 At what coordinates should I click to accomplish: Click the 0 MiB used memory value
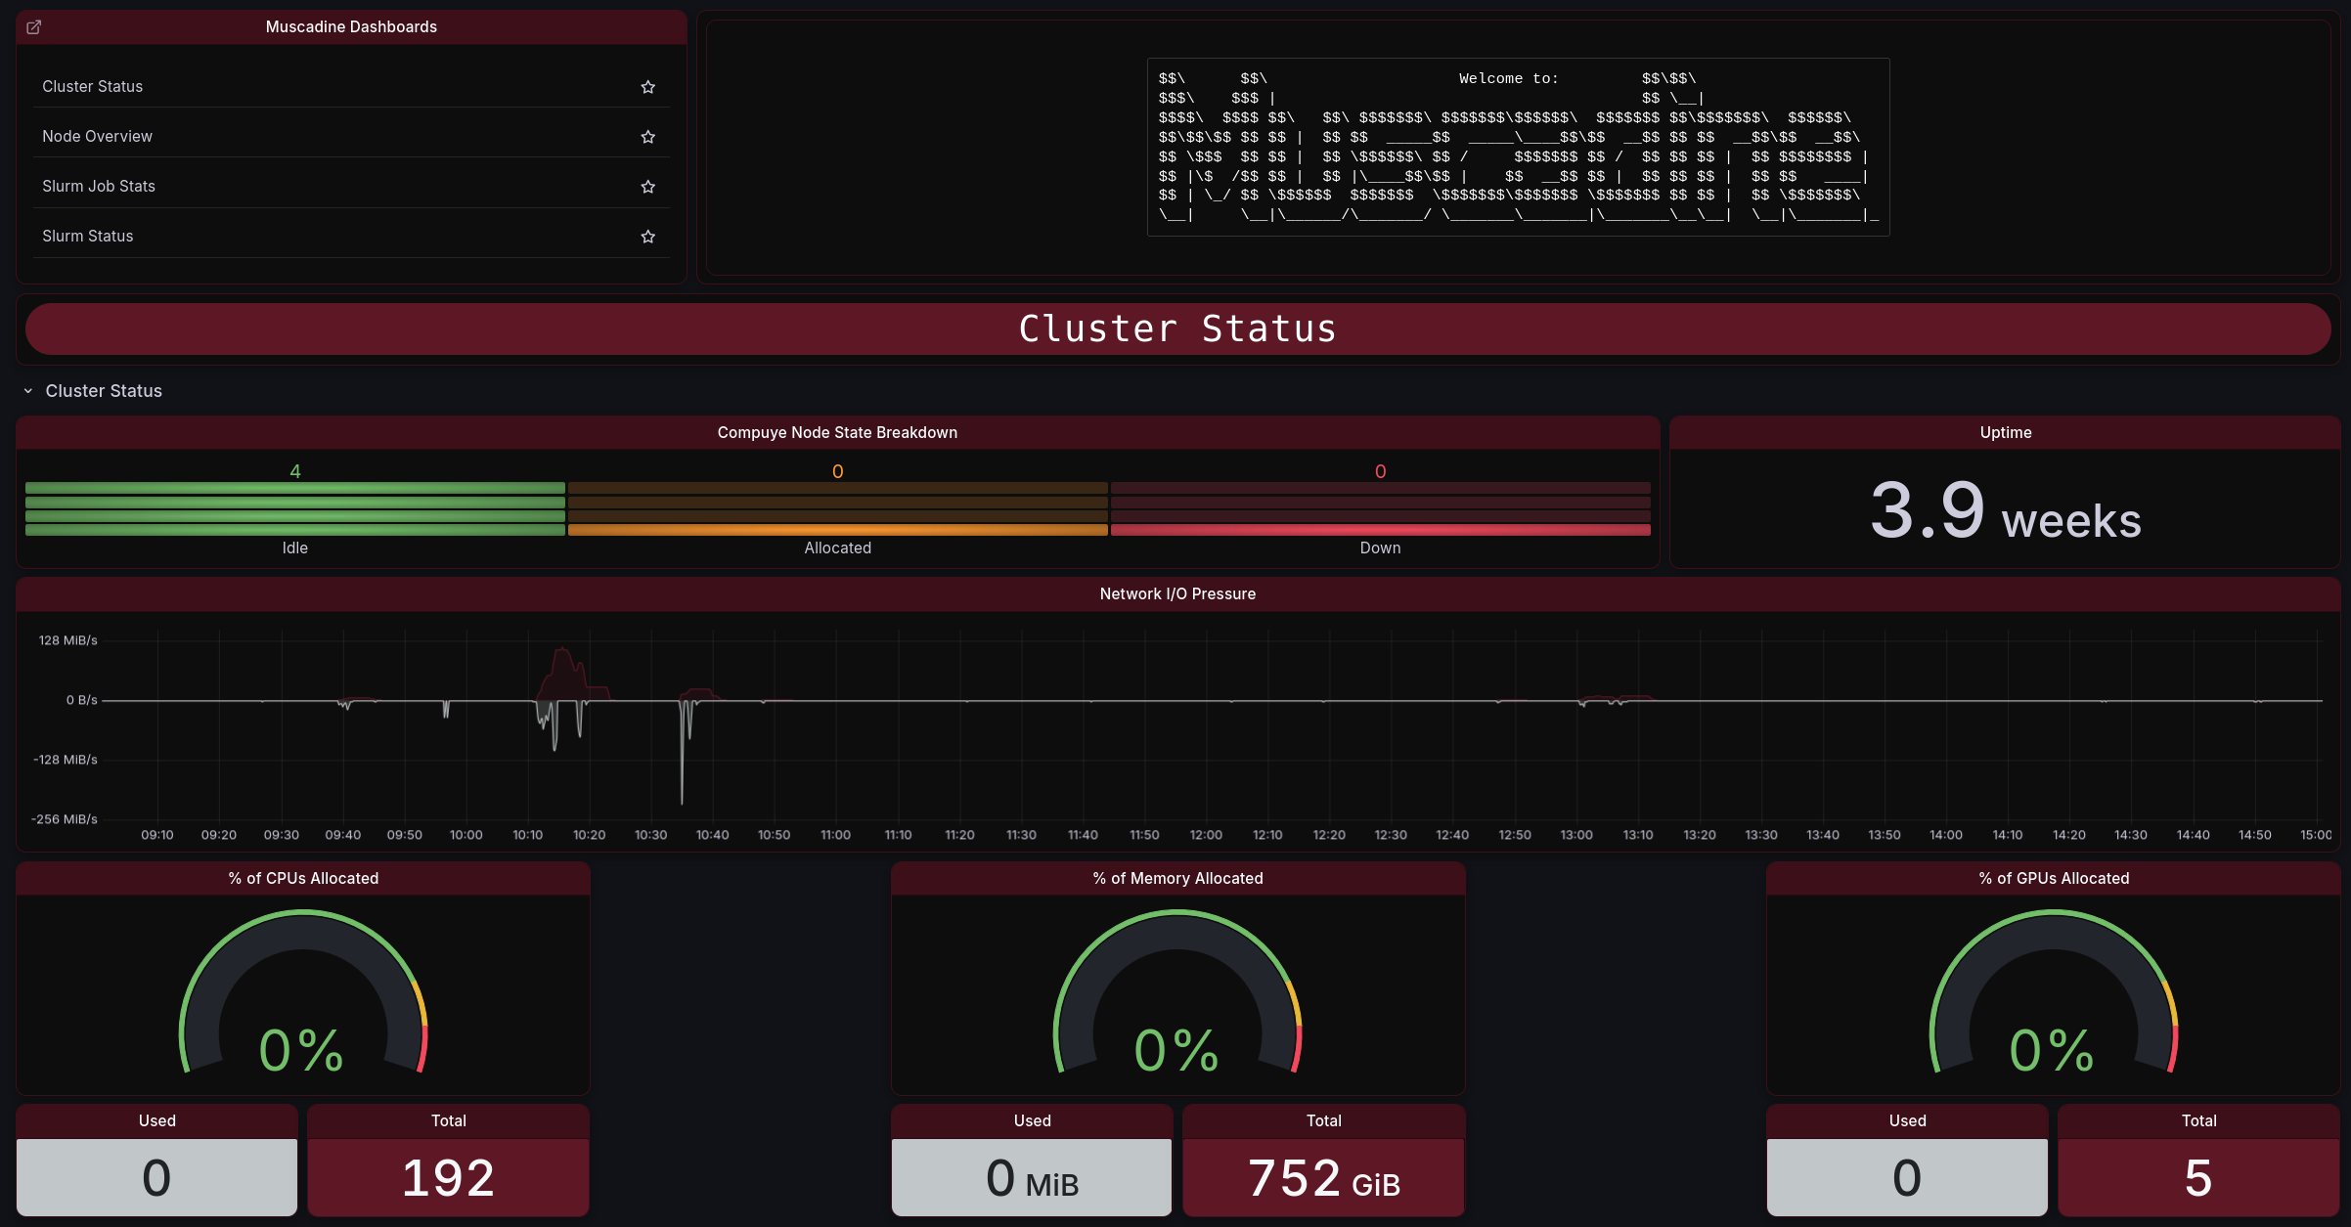coord(1032,1178)
